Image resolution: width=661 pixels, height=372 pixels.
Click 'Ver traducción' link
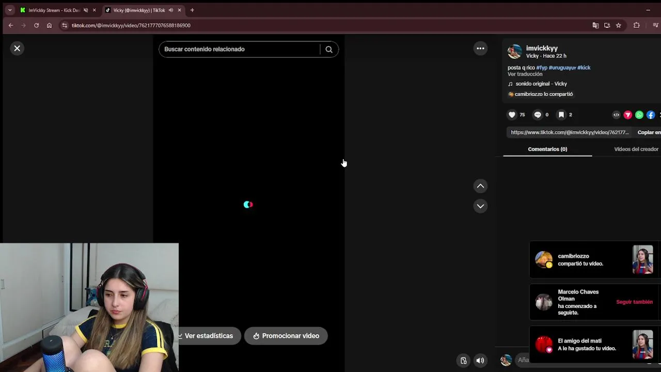click(525, 74)
